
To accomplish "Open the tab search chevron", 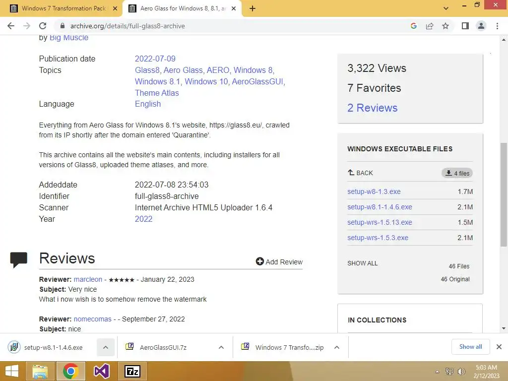I will 446,8.
